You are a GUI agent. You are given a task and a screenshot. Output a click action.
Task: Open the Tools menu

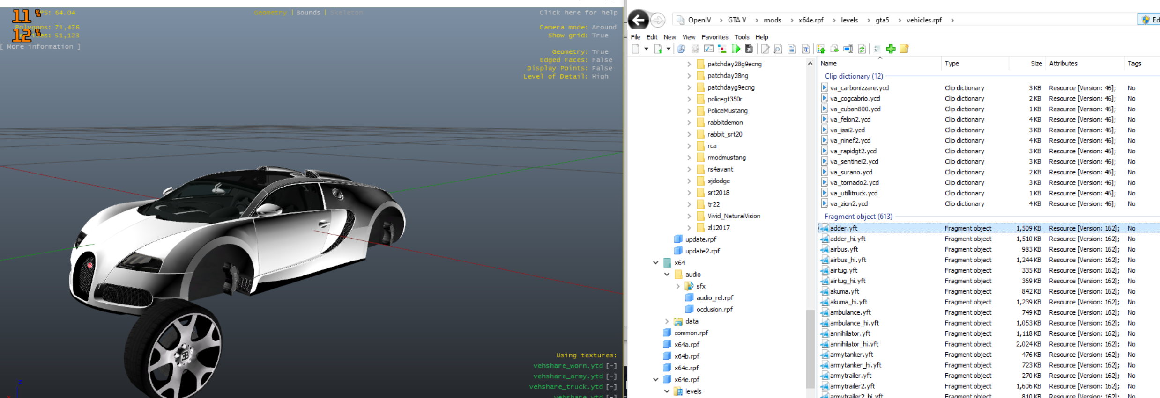pyautogui.click(x=742, y=37)
